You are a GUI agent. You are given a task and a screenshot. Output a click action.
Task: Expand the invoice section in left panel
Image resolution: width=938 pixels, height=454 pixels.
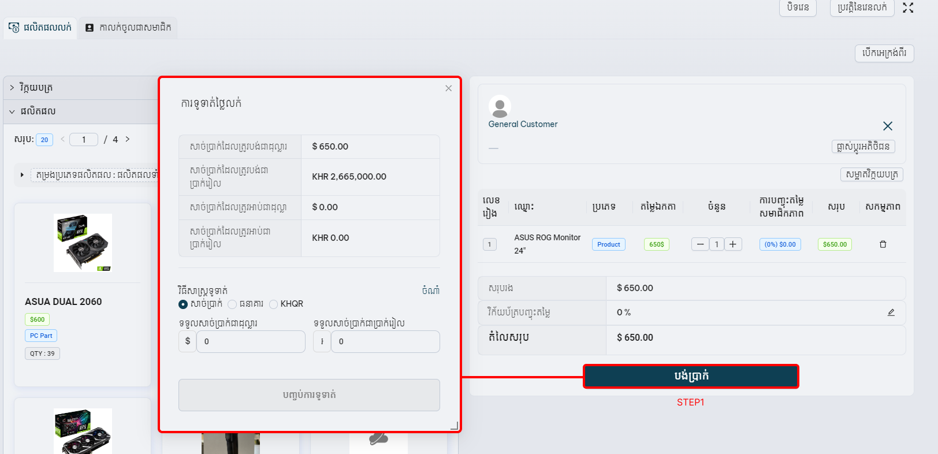tap(12, 88)
